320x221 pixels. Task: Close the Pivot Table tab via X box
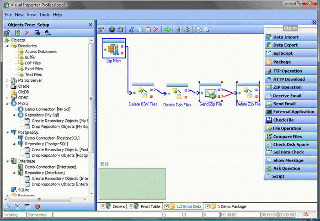pos(131,206)
